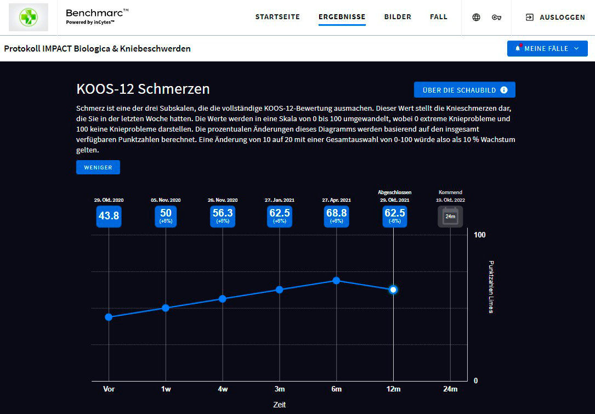Image resolution: width=595 pixels, height=414 pixels.
Task: Click the green cross clinic logo
Action: point(29,18)
